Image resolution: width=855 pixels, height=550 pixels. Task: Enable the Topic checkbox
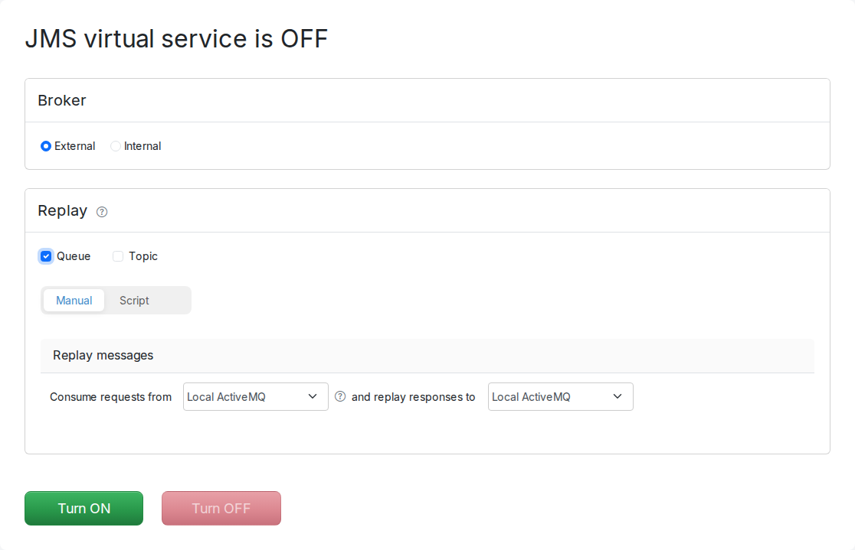click(x=118, y=256)
